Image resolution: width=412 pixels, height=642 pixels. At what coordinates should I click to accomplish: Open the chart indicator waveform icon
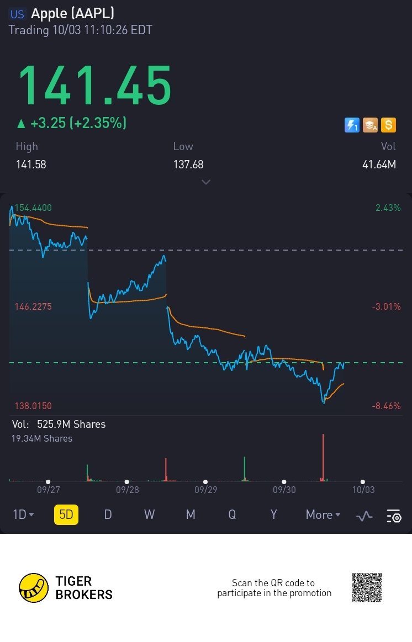tap(364, 516)
